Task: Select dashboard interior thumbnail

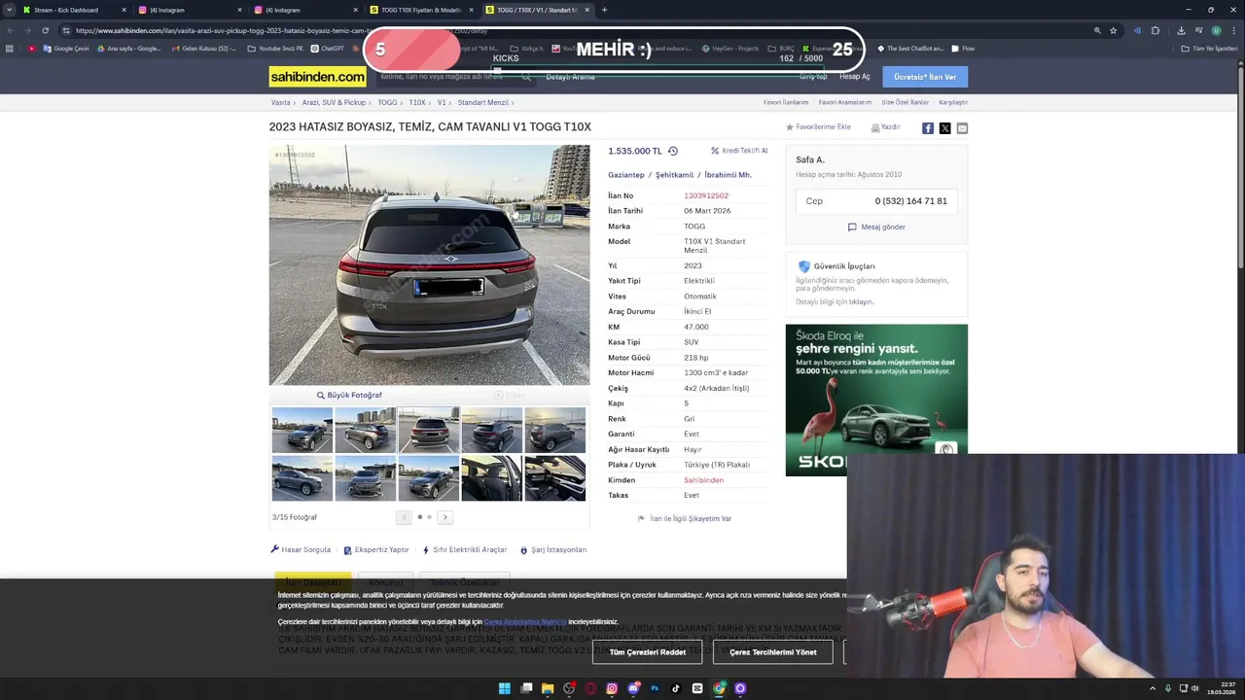Action: pyautogui.click(x=554, y=478)
